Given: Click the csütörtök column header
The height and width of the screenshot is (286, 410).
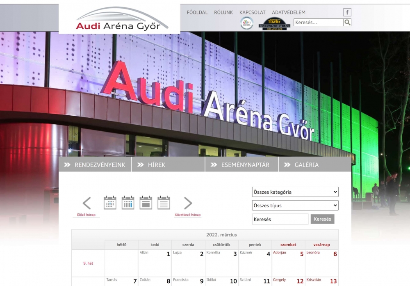Looking at the screenshot, I should [x=221, y=245].
